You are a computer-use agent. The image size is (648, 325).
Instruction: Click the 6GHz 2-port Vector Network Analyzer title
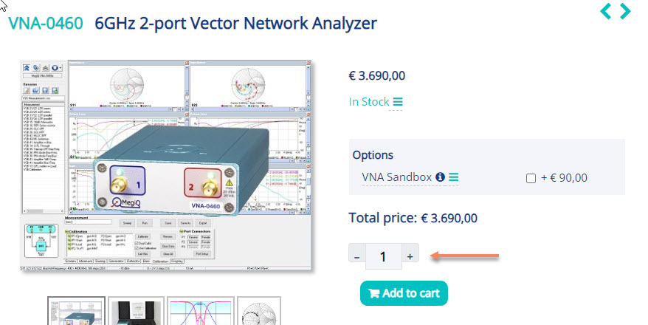point(236,24)
